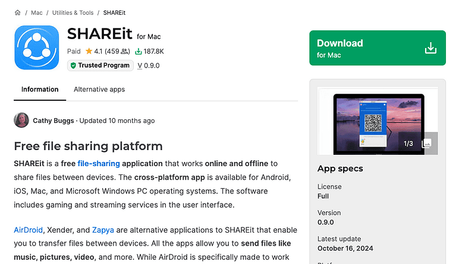
Task: Follow the file-sharing hyperlink
Action: [99, 163]
